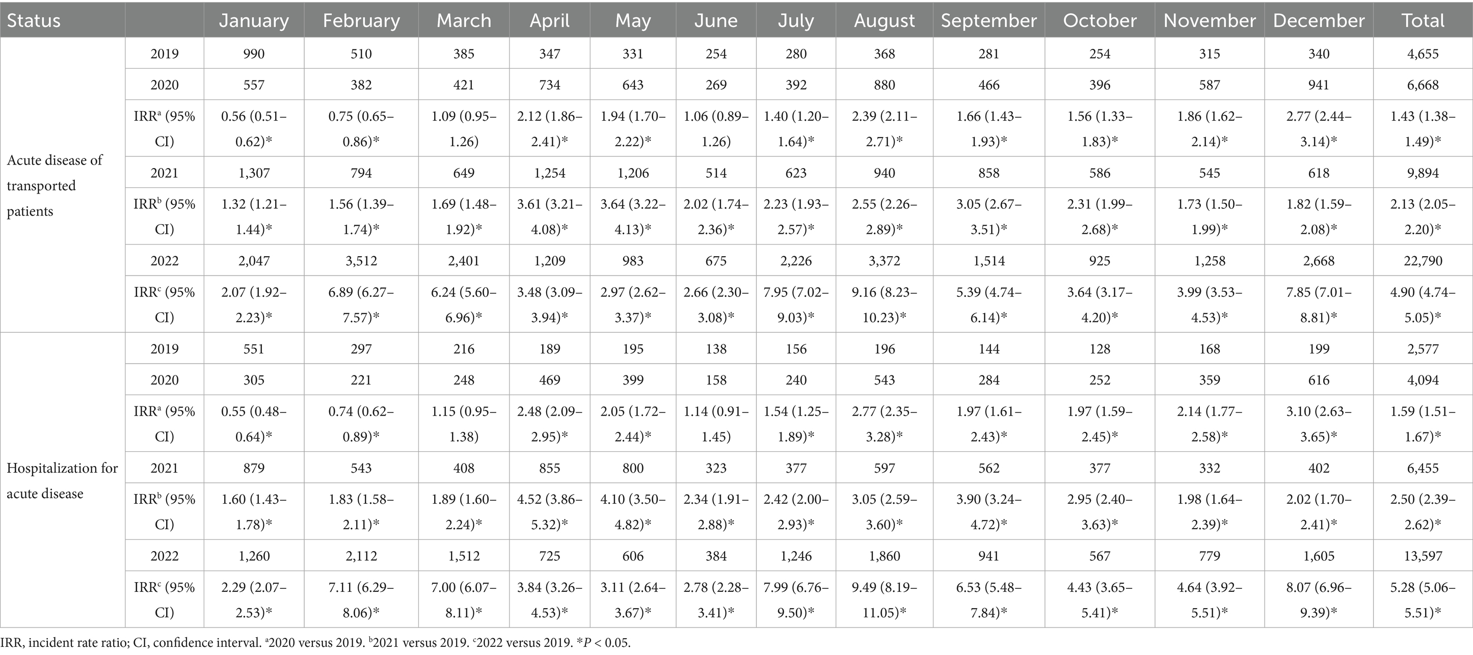Select the cell with value 13,597
The image size is (1473, 655).
(1423, 556)
